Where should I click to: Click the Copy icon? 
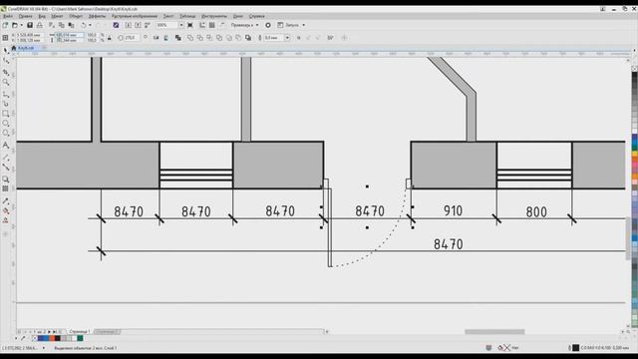(62, 25)
